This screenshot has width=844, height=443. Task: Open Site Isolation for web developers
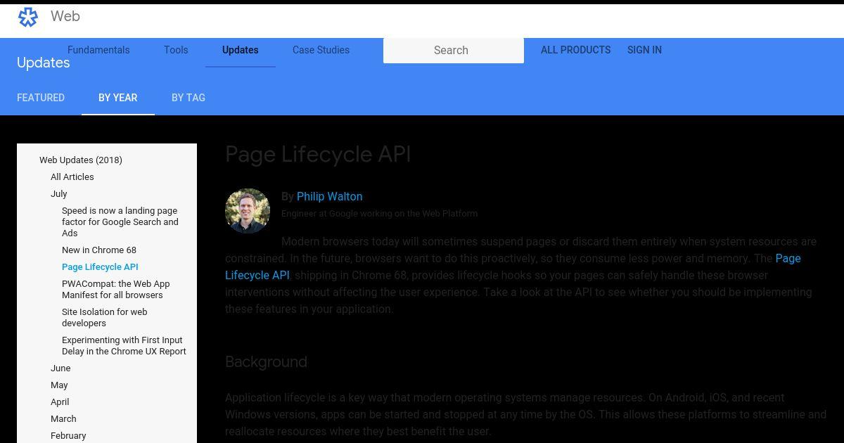(105, 318)
